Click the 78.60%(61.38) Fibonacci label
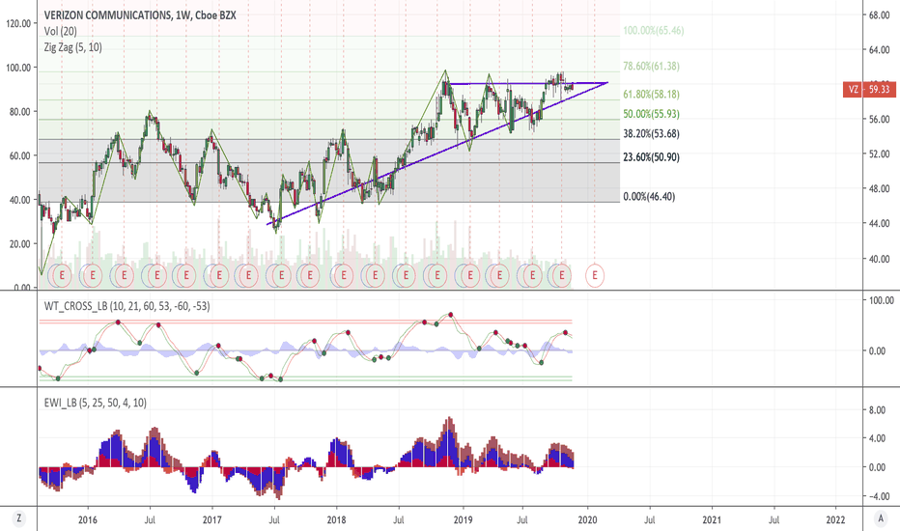Screen dimensions: 900x531 [652, 67]
